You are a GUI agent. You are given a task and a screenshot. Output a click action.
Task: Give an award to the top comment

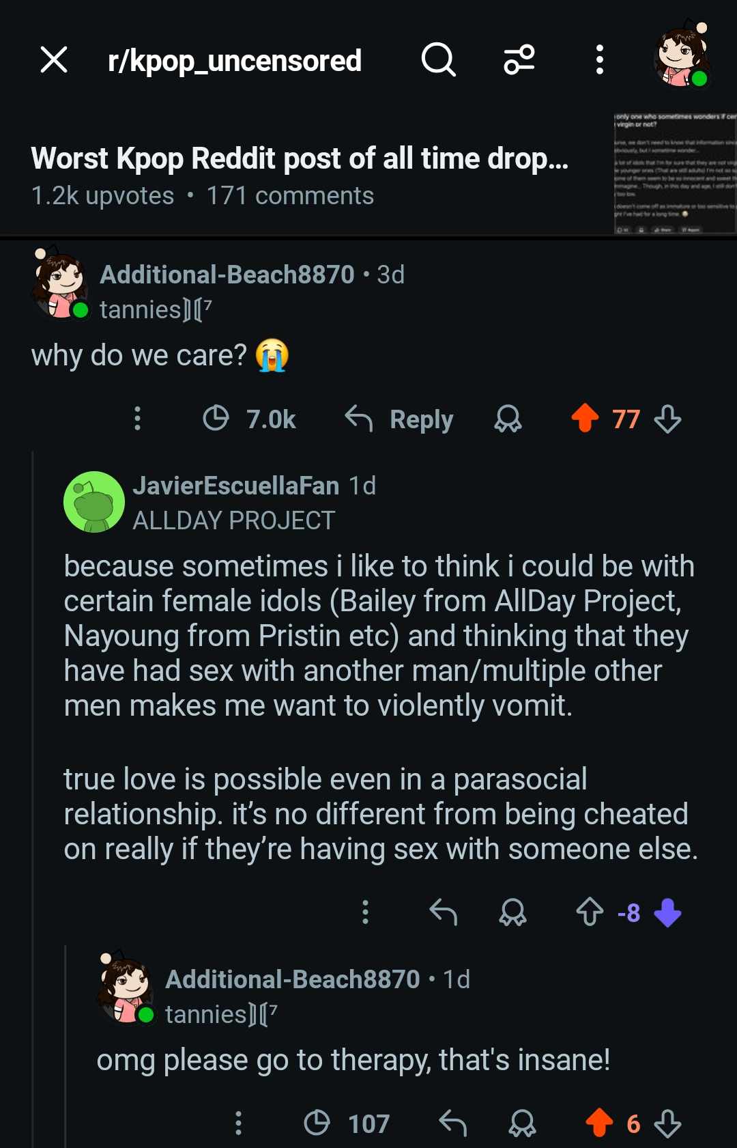tap(508, 419)
